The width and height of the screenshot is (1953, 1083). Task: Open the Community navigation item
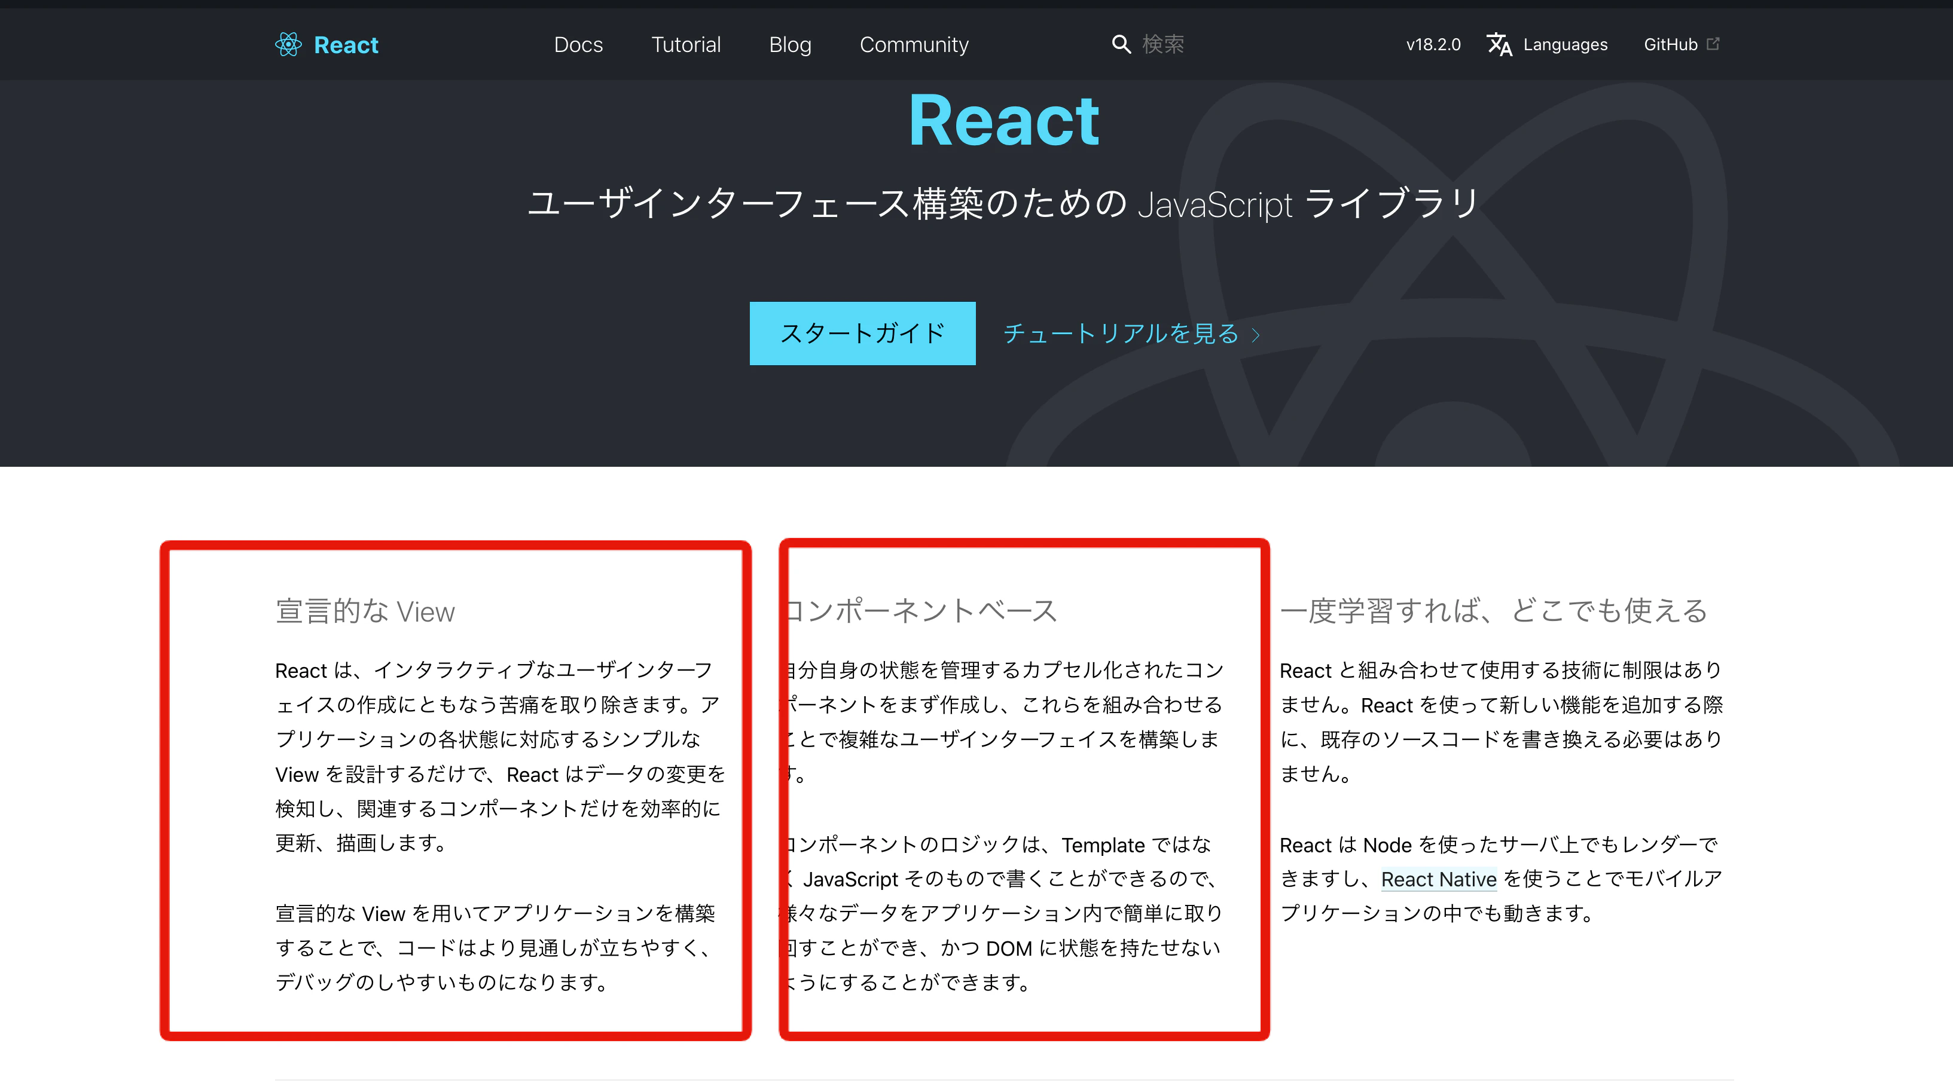tap(914, 45)
